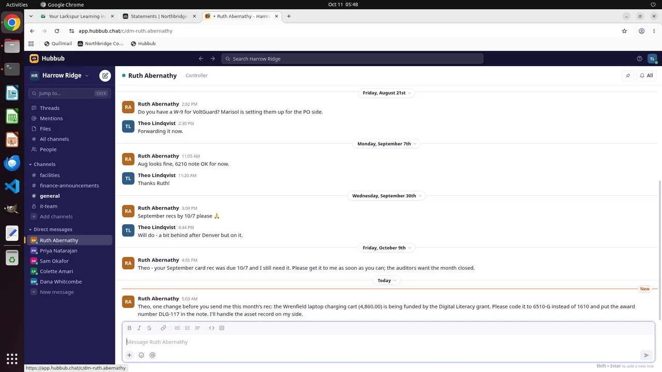Open user avatar menu TL
662x372 pixels.
[x=652, y=59]
